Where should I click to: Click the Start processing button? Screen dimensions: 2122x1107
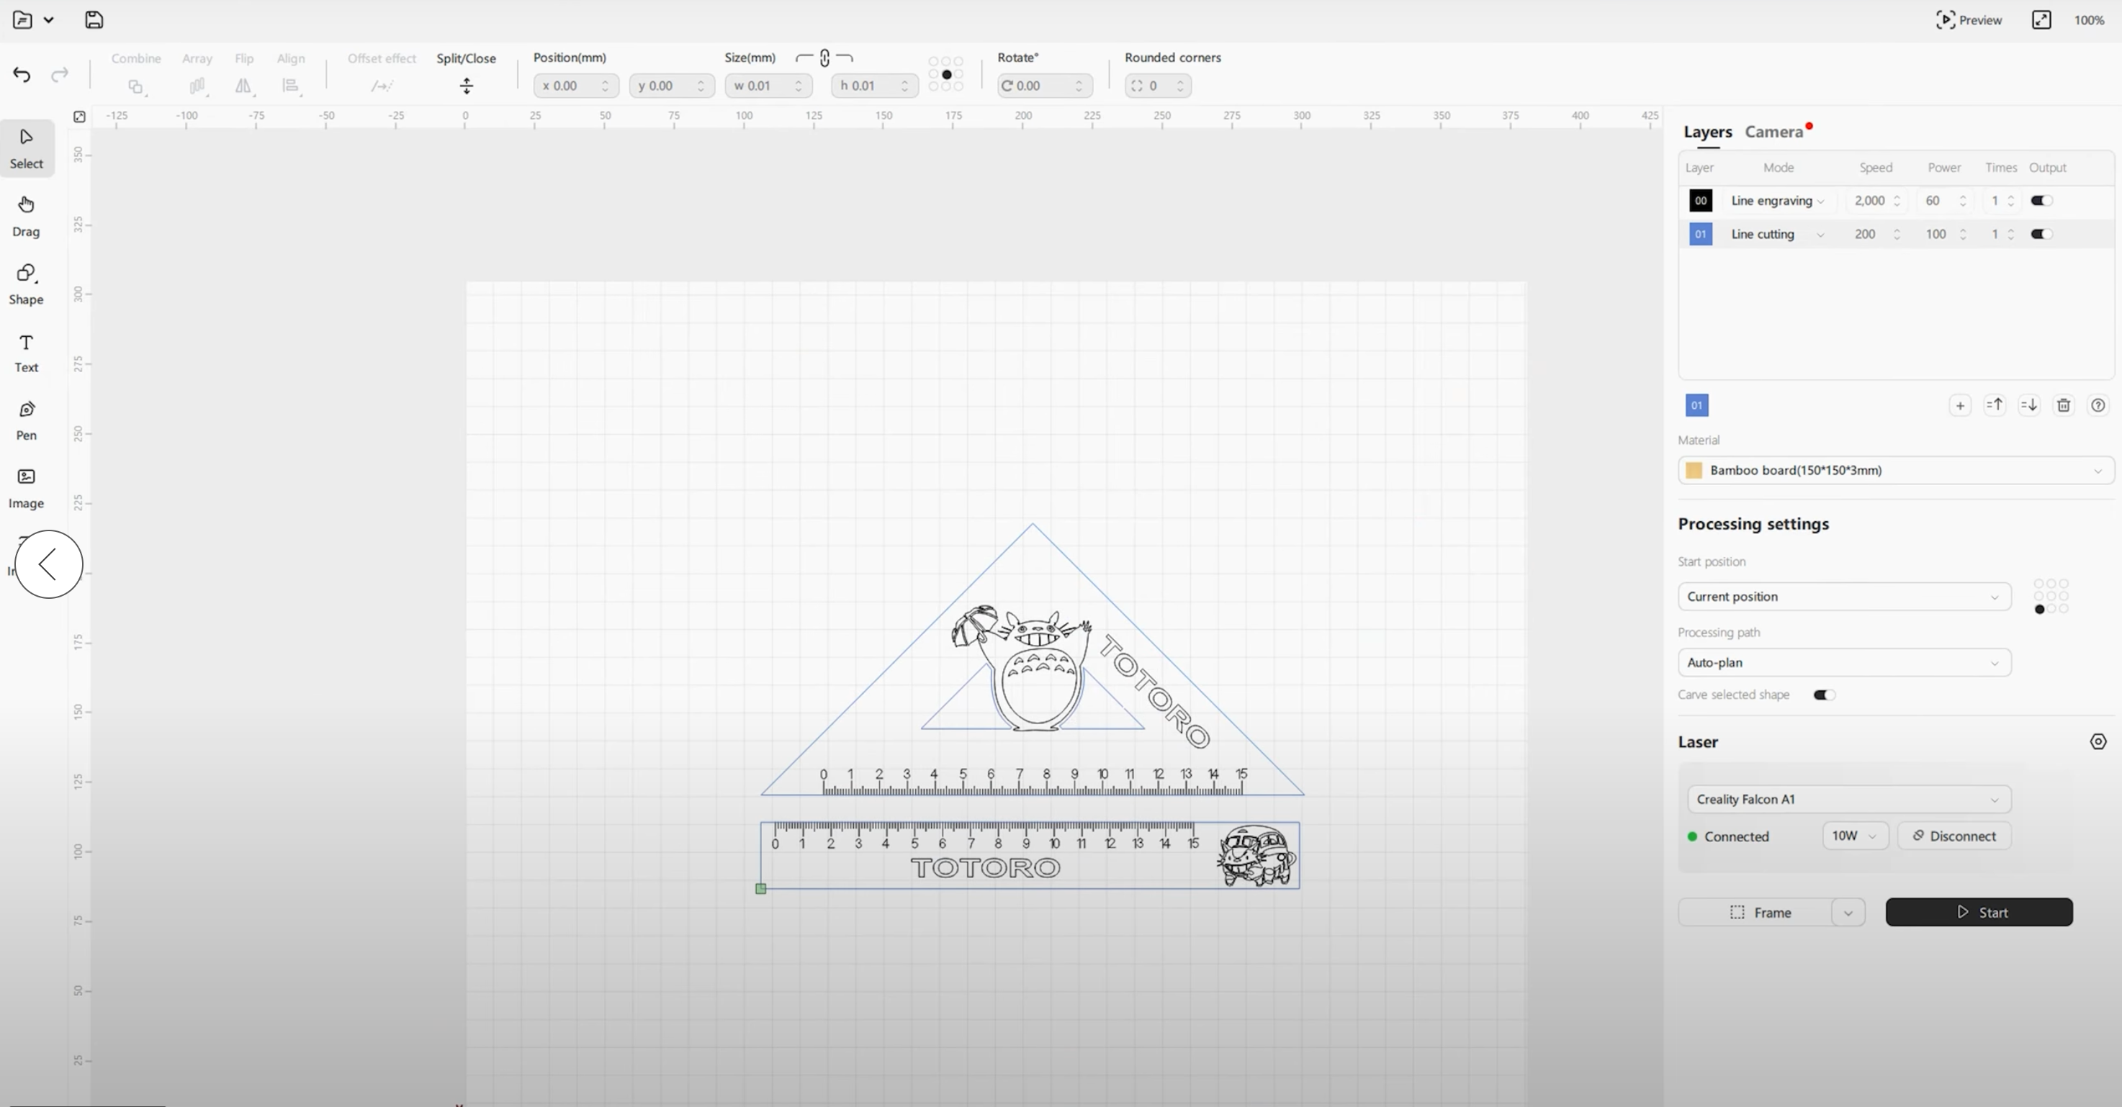pyautogui.click(x=1979, y=912)
